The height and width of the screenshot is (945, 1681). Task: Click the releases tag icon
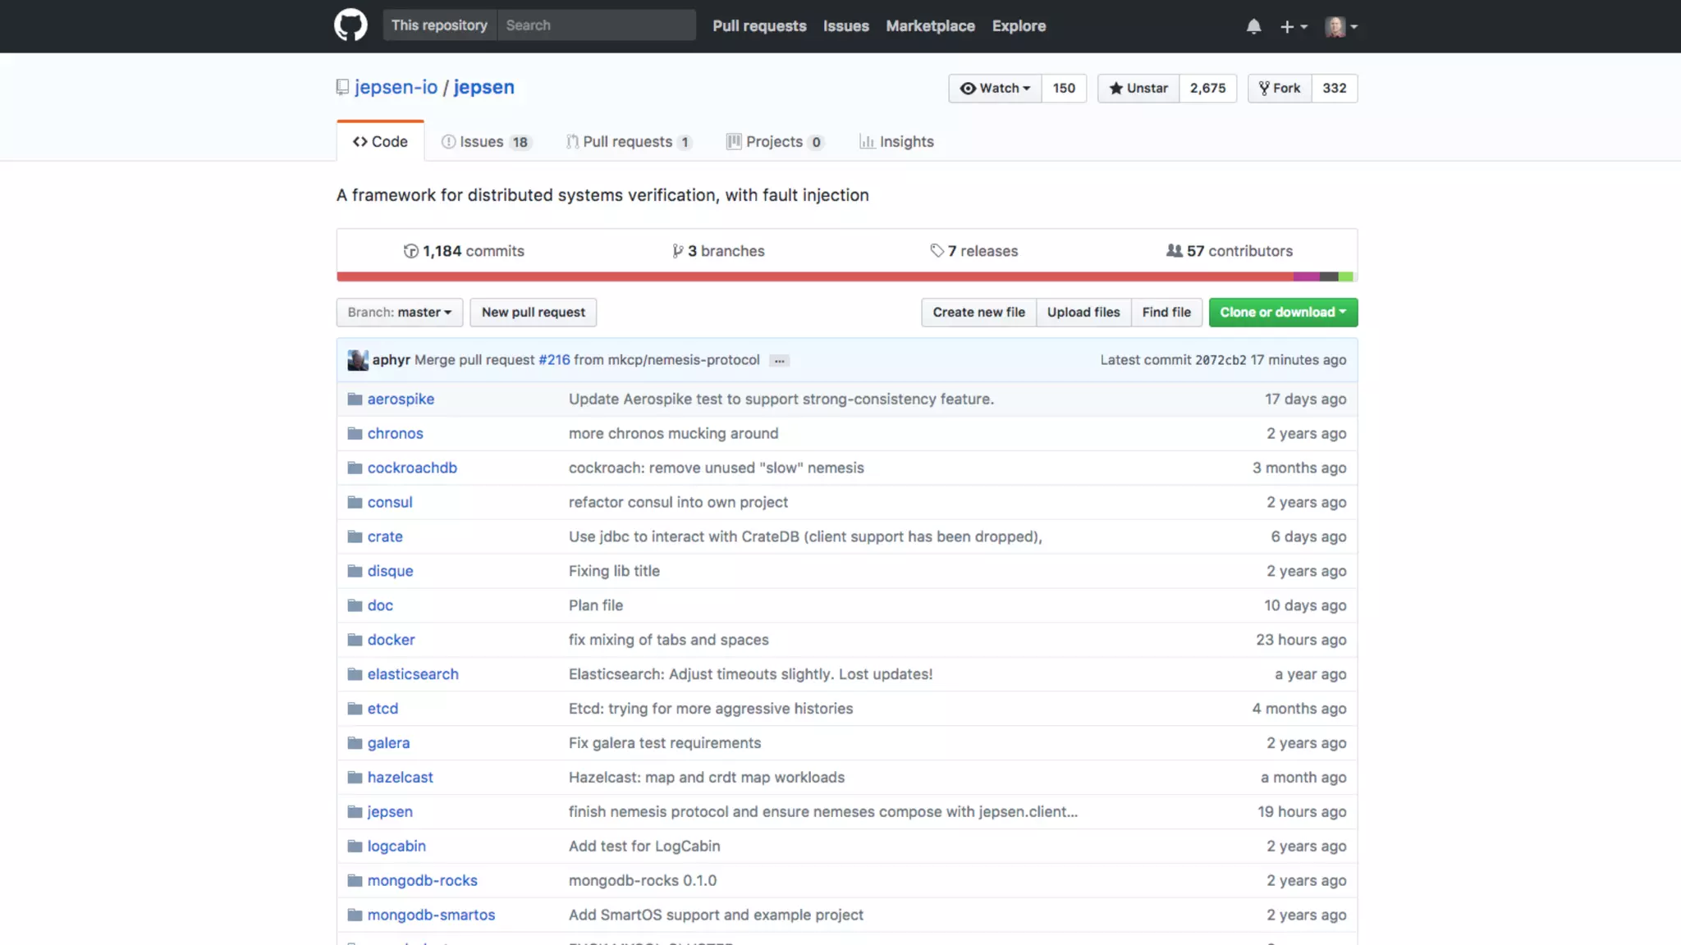(x=937, y=251)
